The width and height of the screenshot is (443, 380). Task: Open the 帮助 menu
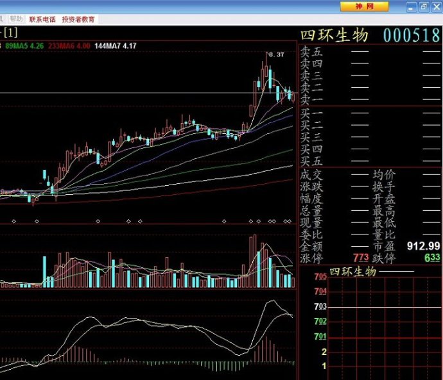point(15,19)
